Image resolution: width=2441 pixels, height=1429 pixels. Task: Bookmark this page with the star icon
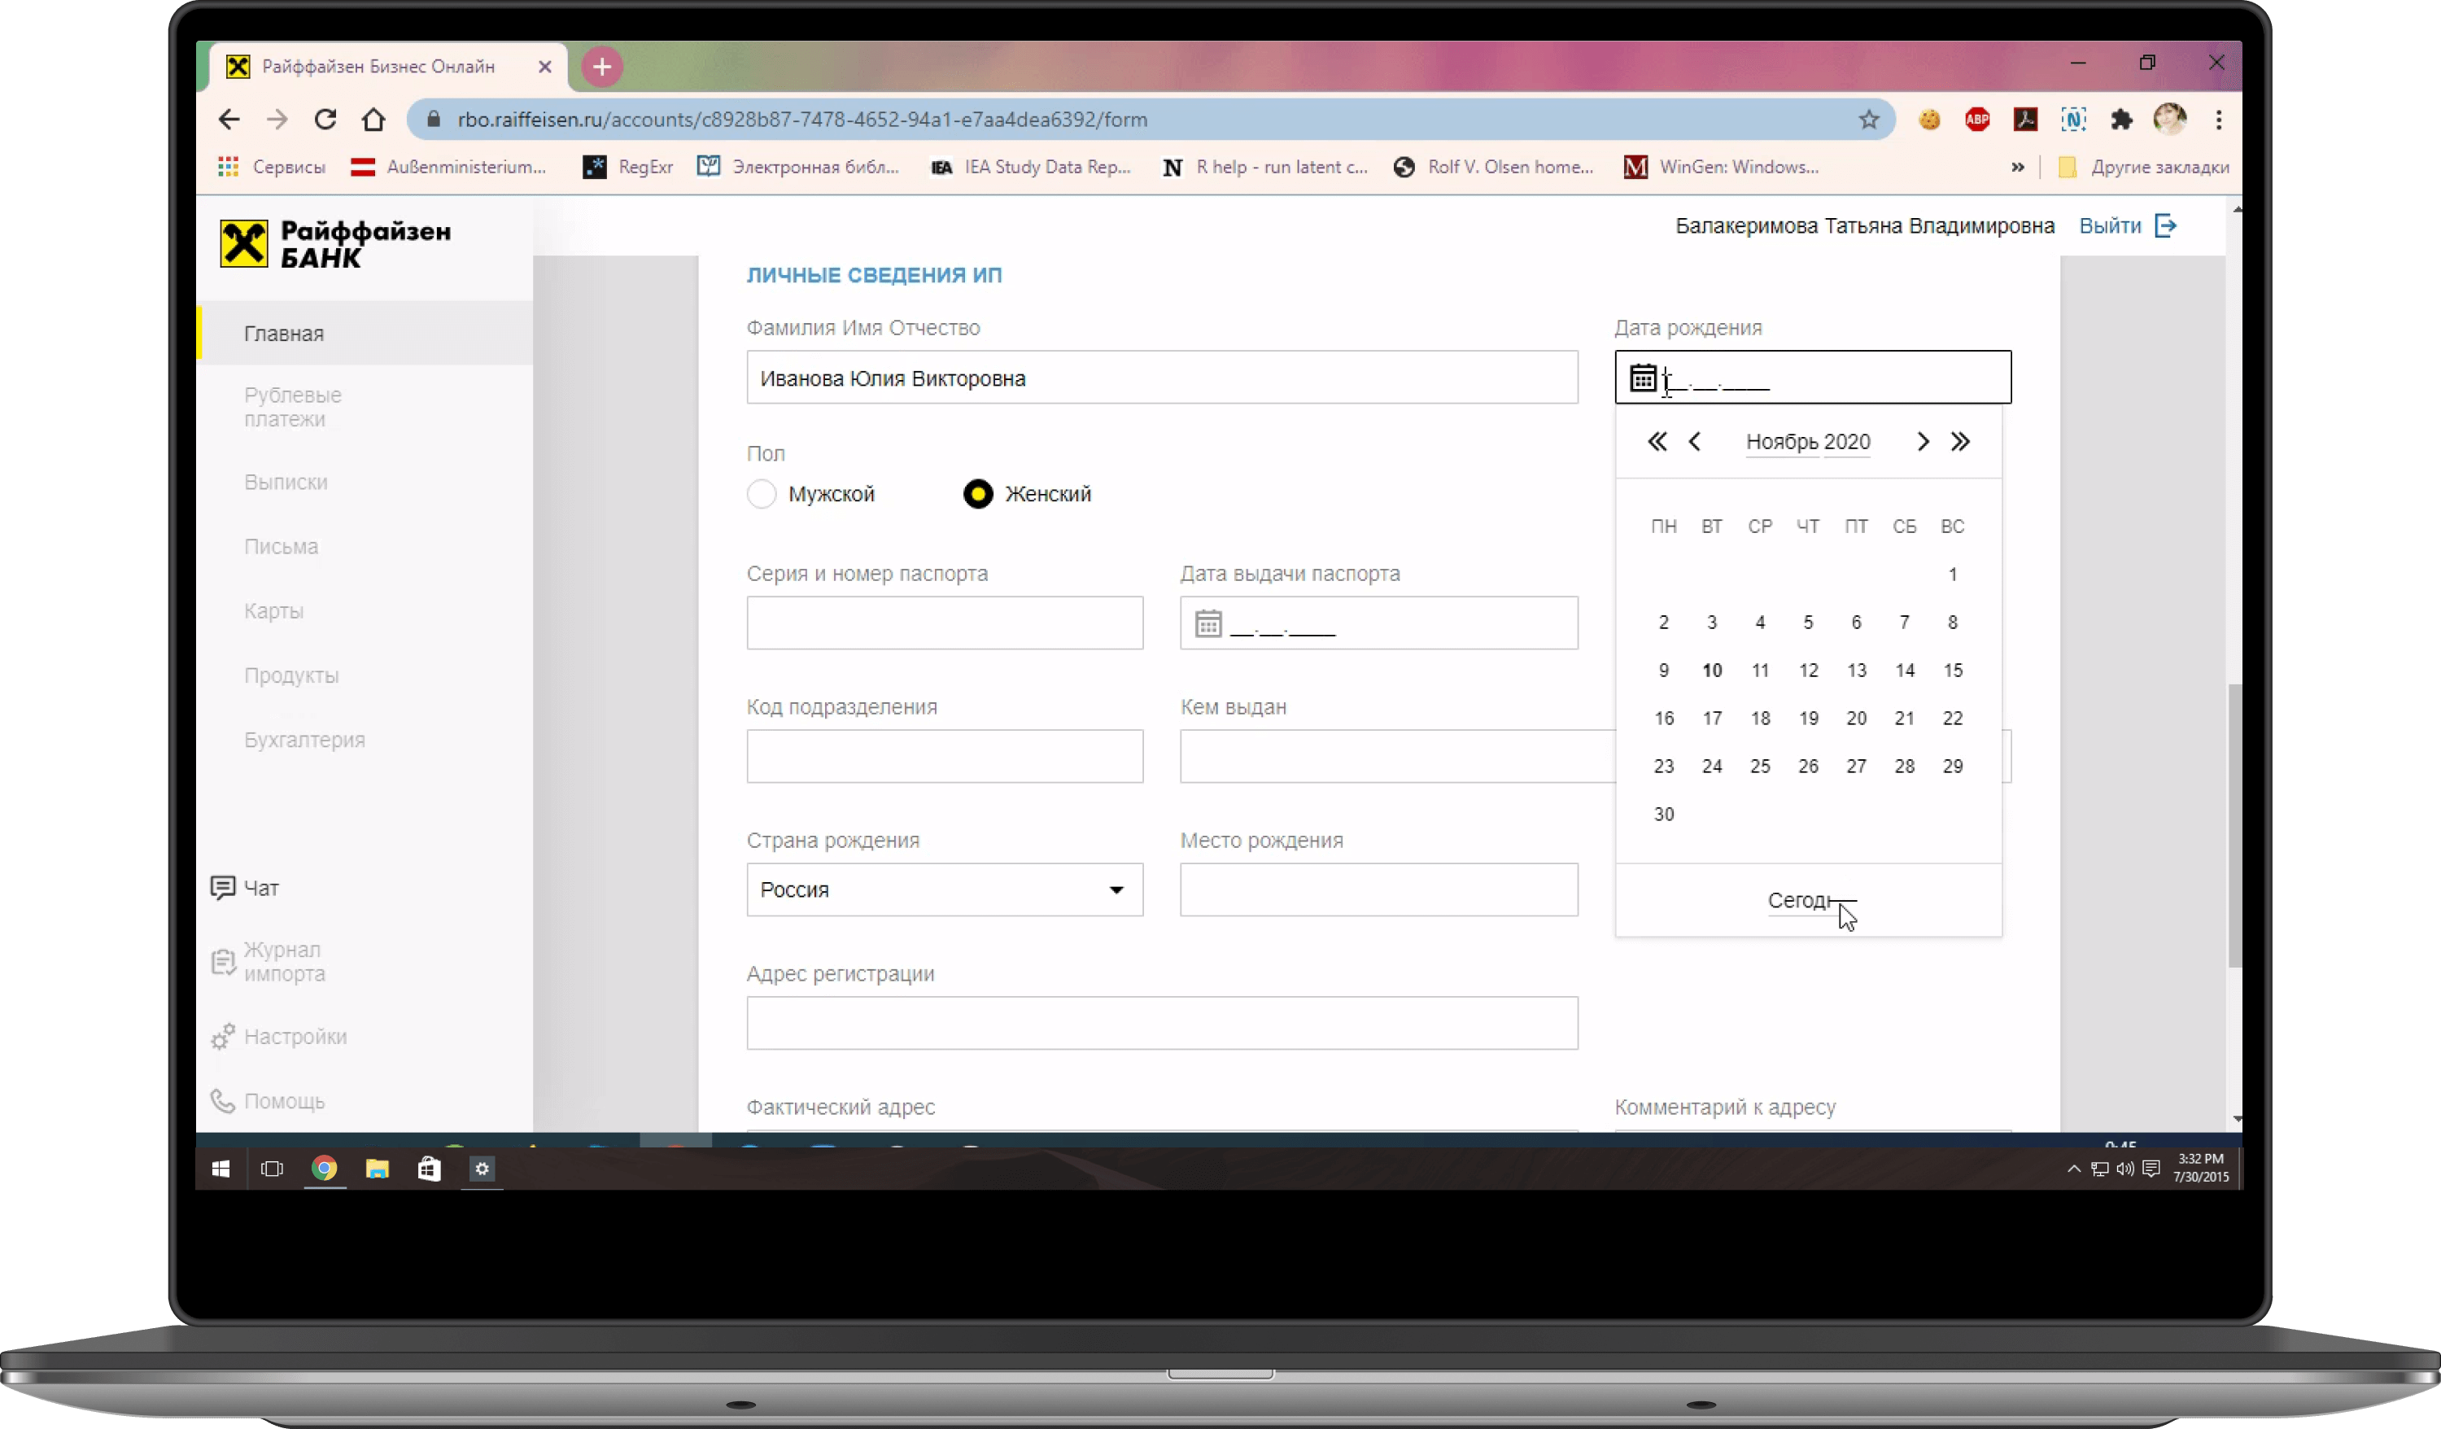(x=1868, y=119)
